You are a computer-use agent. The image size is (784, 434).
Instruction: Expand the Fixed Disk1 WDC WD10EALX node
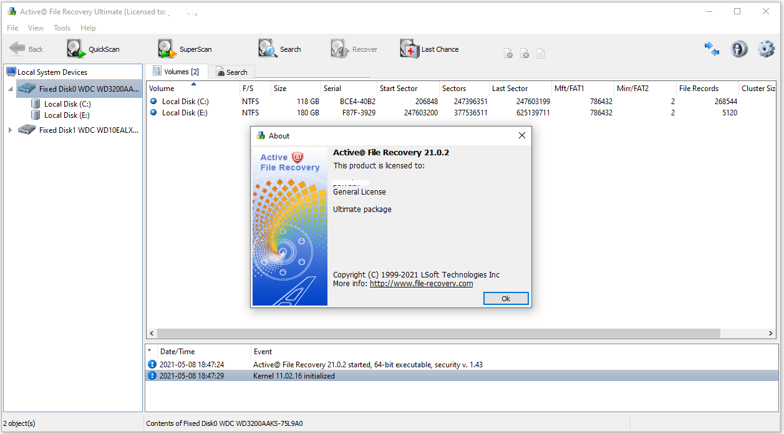tap(11, 130)
